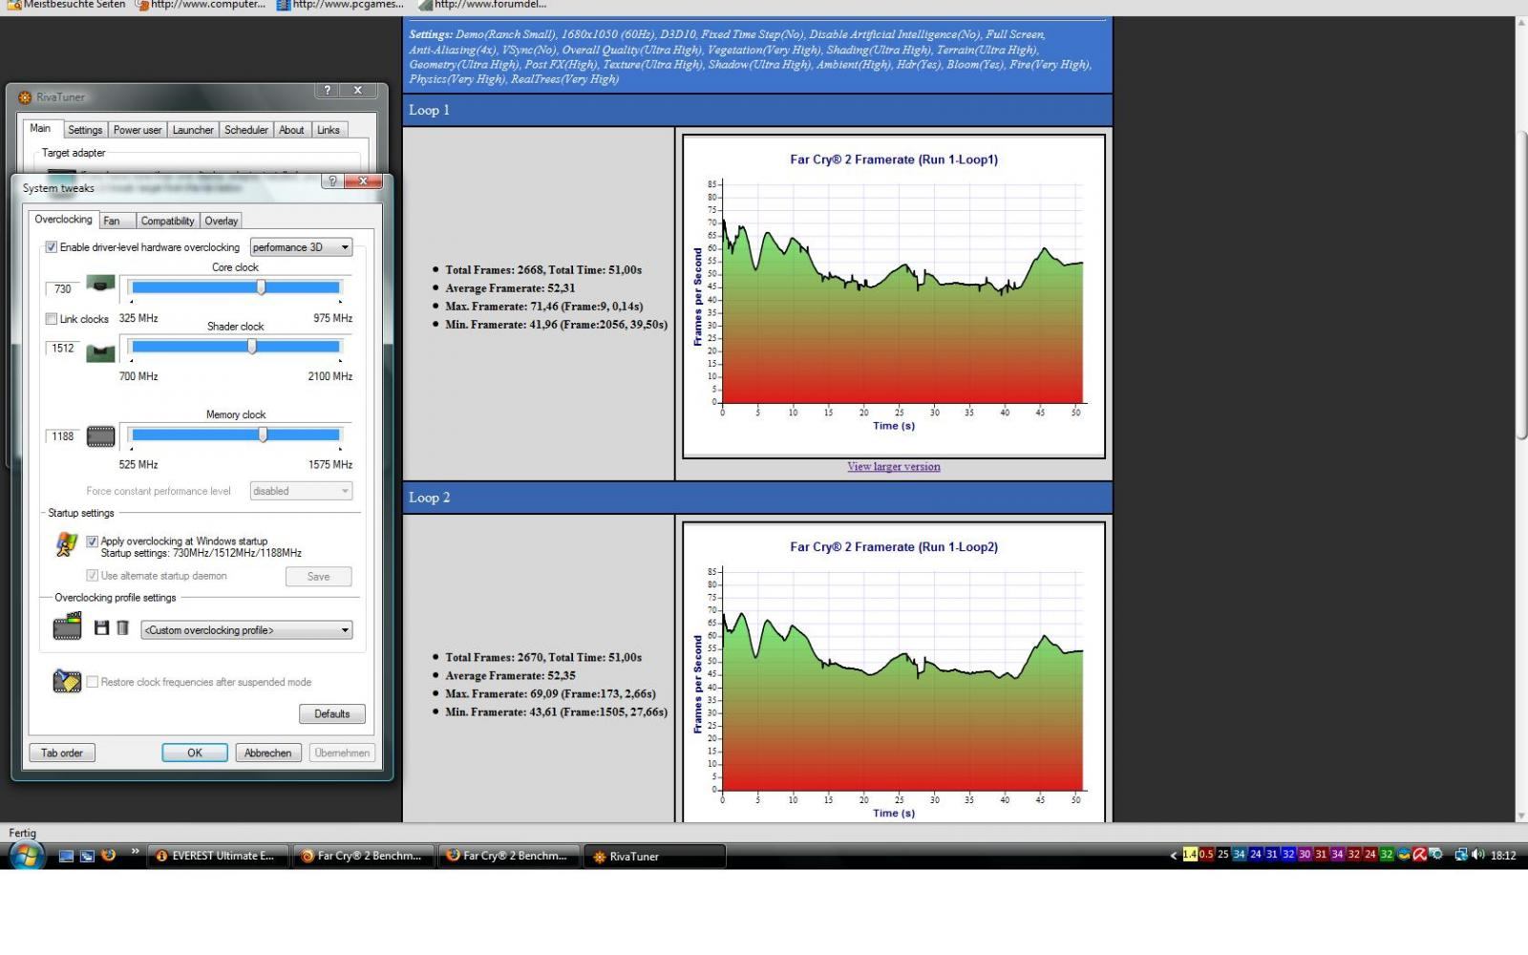Click RivaTuner taskbar button

click(655, 856)
